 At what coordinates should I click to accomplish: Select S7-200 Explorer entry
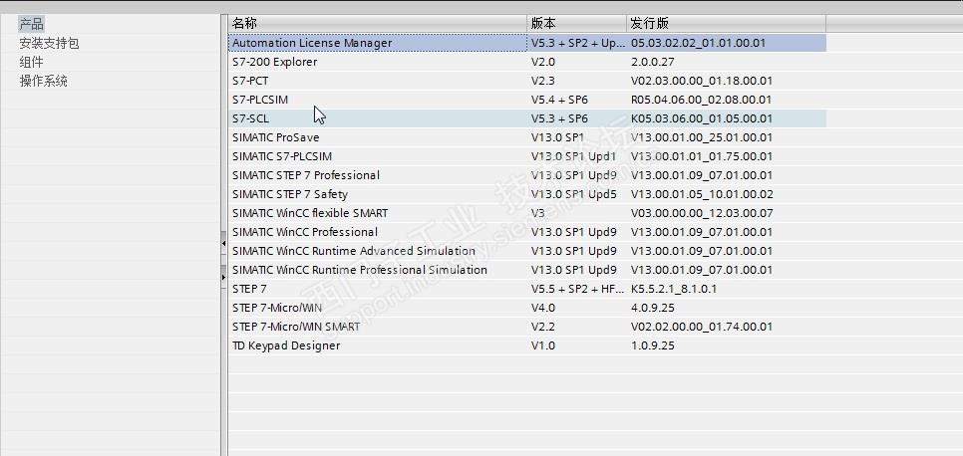tap(275, 62)
